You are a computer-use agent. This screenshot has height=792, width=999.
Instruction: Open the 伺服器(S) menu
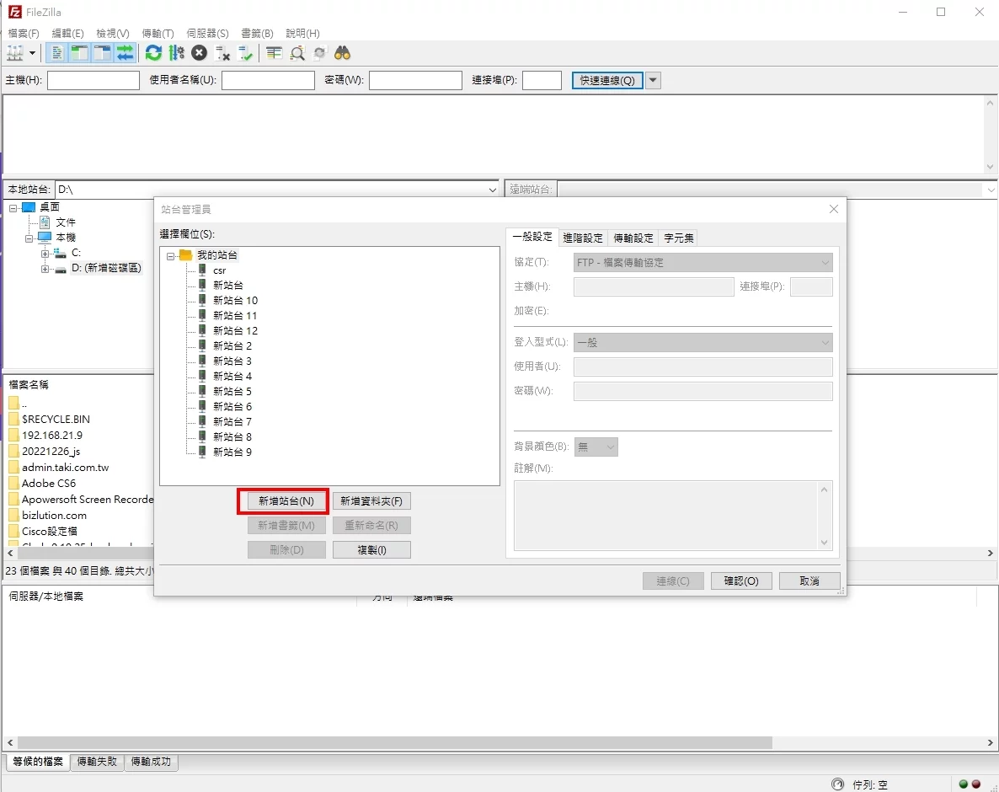click(207, 33)
